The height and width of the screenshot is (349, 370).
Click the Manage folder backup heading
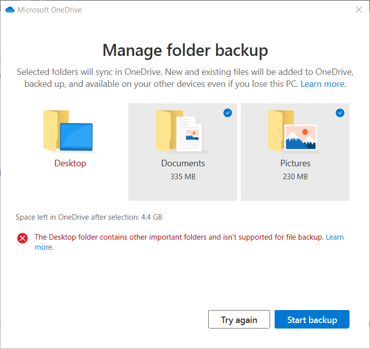click(185, 50)
